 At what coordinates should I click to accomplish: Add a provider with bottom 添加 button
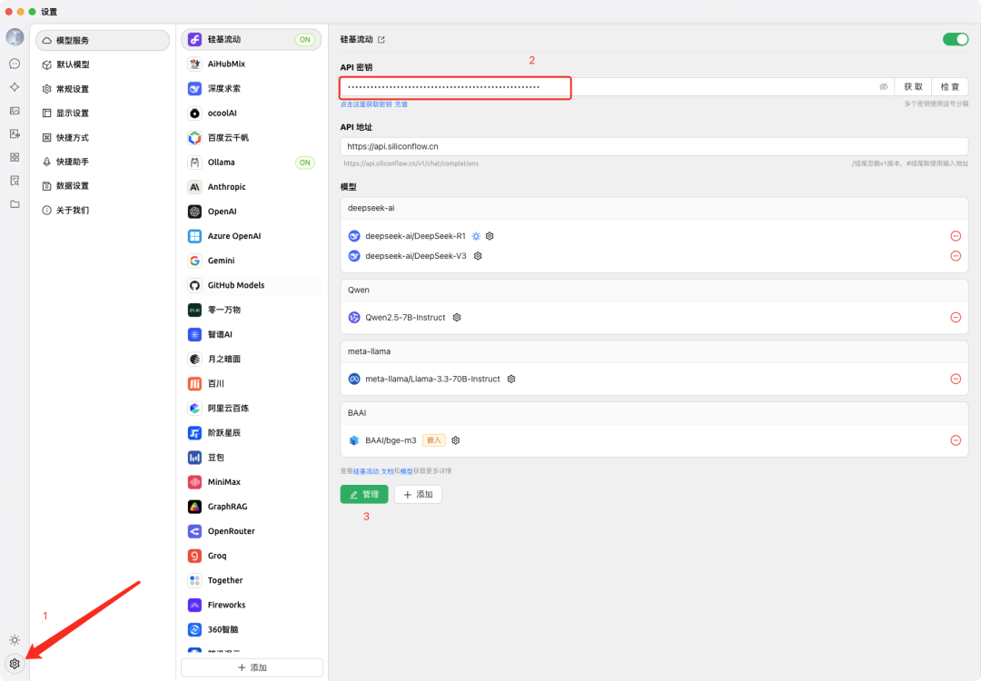tap(253, 667)
